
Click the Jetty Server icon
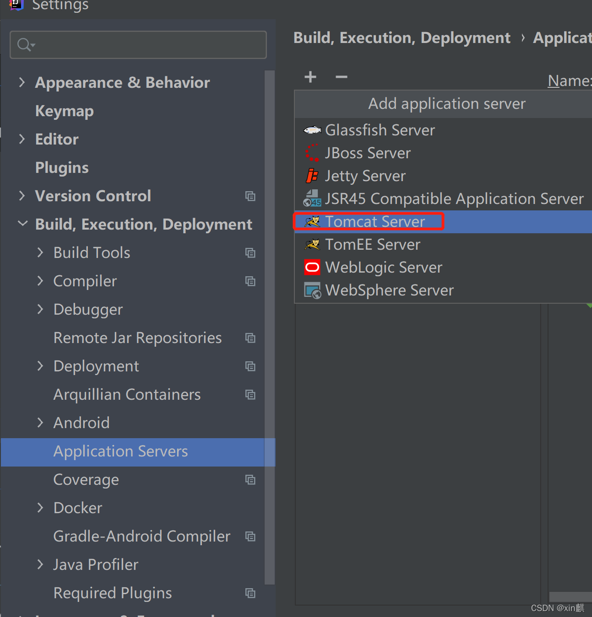(x=312, y=176)
